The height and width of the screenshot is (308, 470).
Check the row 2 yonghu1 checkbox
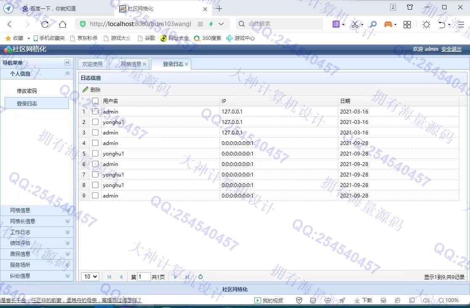click(95, 122)
